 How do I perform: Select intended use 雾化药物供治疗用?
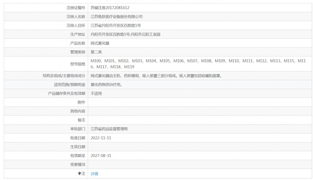[106, 85]
